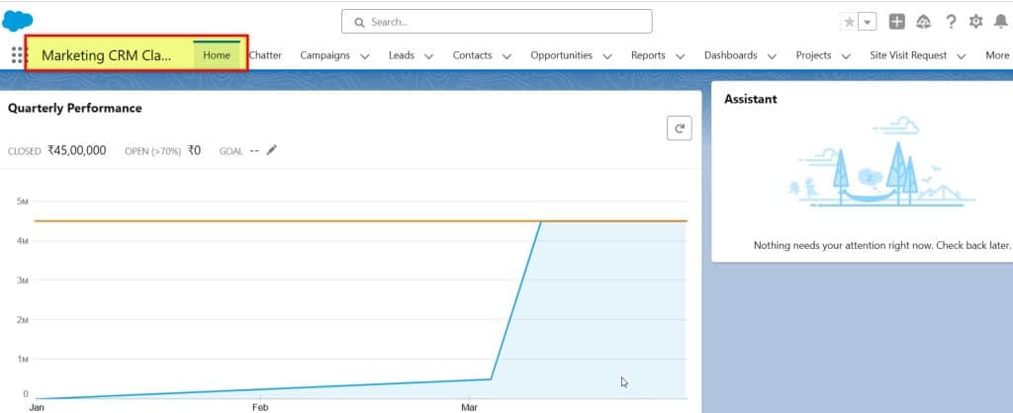Refresh the Quarterly Performance chart
The height and width of the screenshot is (413, 1013).
click(x=679, y=128)
